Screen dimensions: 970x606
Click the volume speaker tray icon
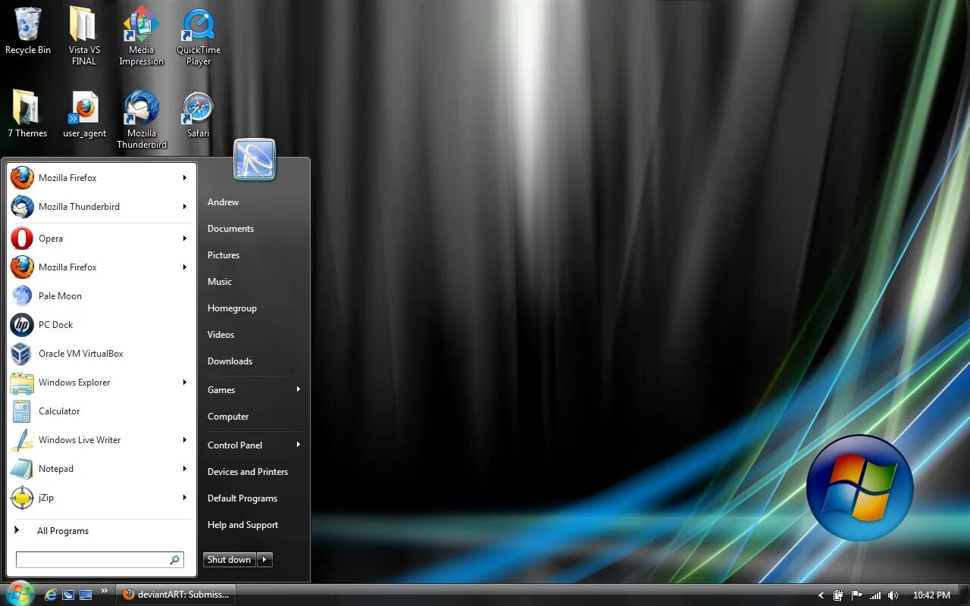tap(893, 595)
